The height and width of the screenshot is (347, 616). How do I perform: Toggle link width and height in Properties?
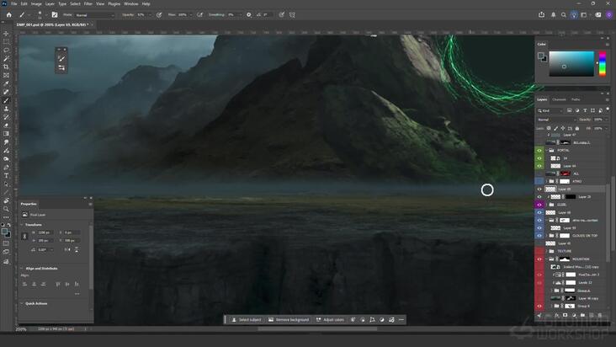coord(24,236)
